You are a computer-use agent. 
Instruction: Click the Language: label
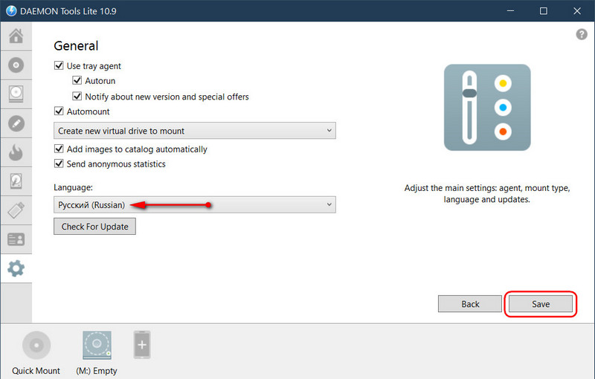[x=73, y=187]
